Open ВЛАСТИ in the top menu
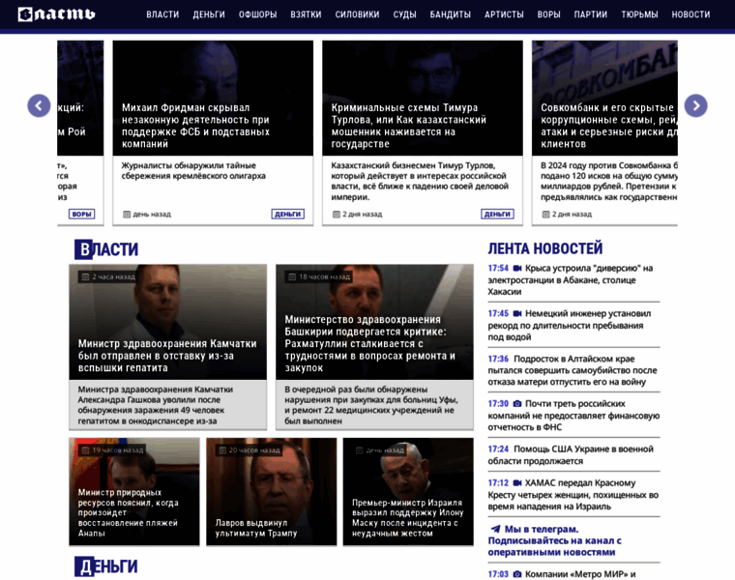Image resolution: width=735 pixels, height=580 pixels. pos(162,14)
